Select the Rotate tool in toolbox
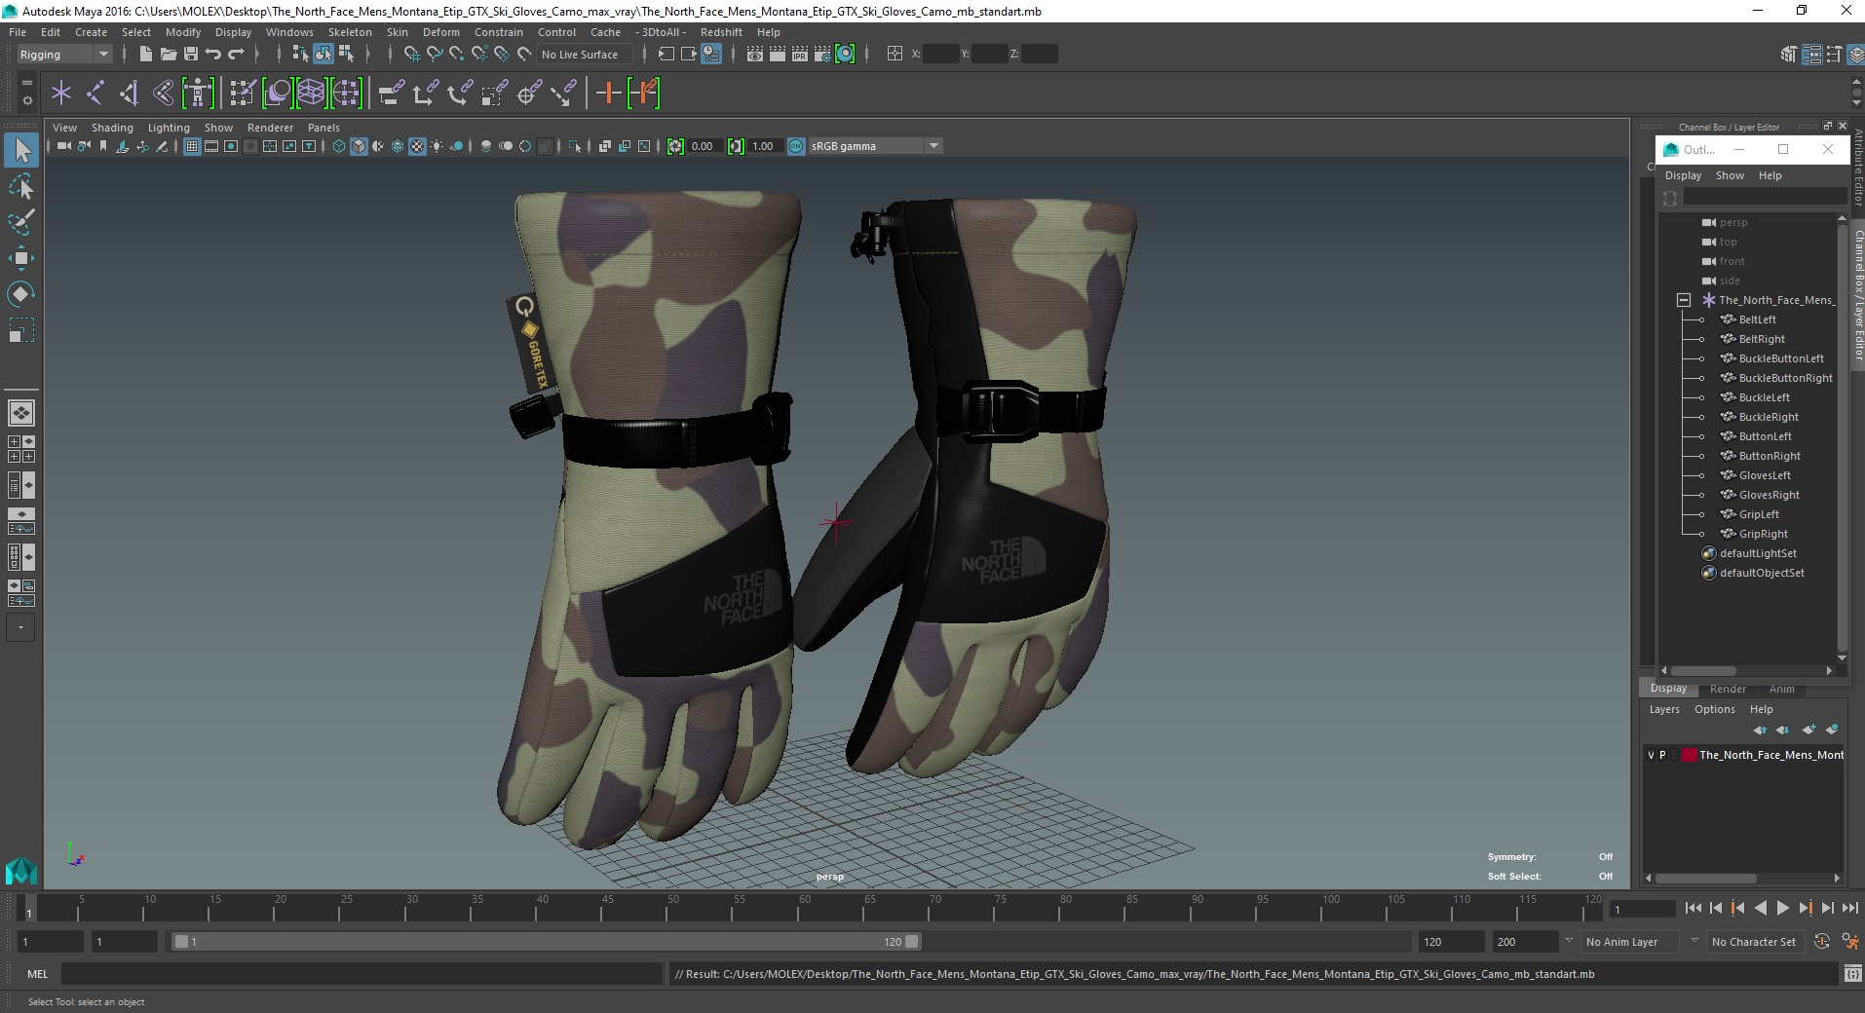Viewport: 1865px width, 1013px height. [x=21, y=294]
